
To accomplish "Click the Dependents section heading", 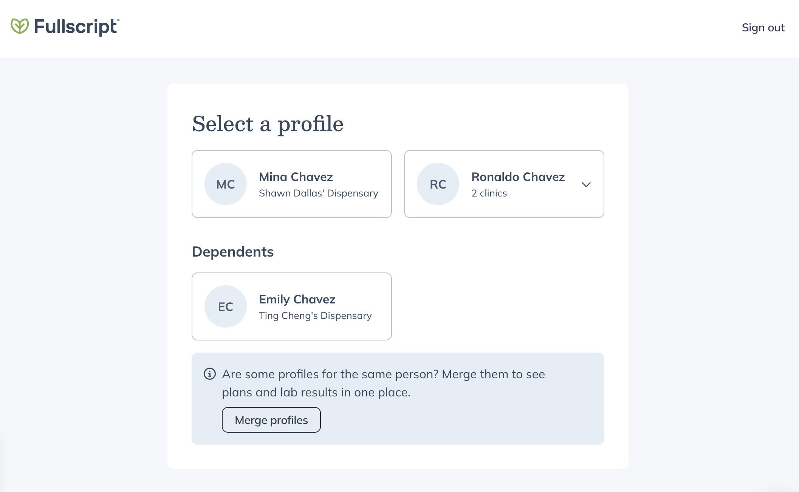I will click(x=233, y=252).
